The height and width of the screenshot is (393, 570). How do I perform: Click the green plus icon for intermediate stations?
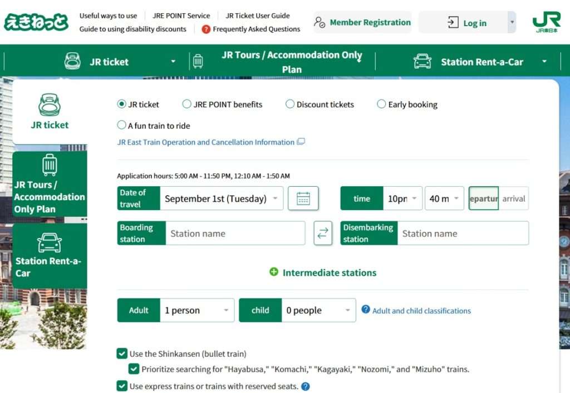pyautogui.click(x=274, y=272)
